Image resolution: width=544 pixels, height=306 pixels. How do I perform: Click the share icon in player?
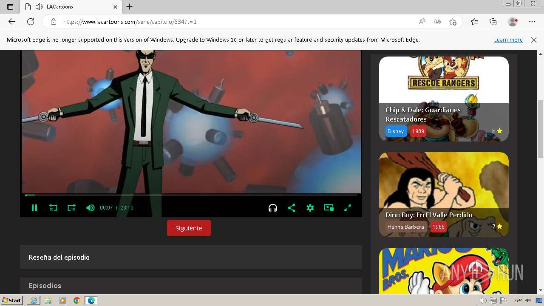pos(292,208)
